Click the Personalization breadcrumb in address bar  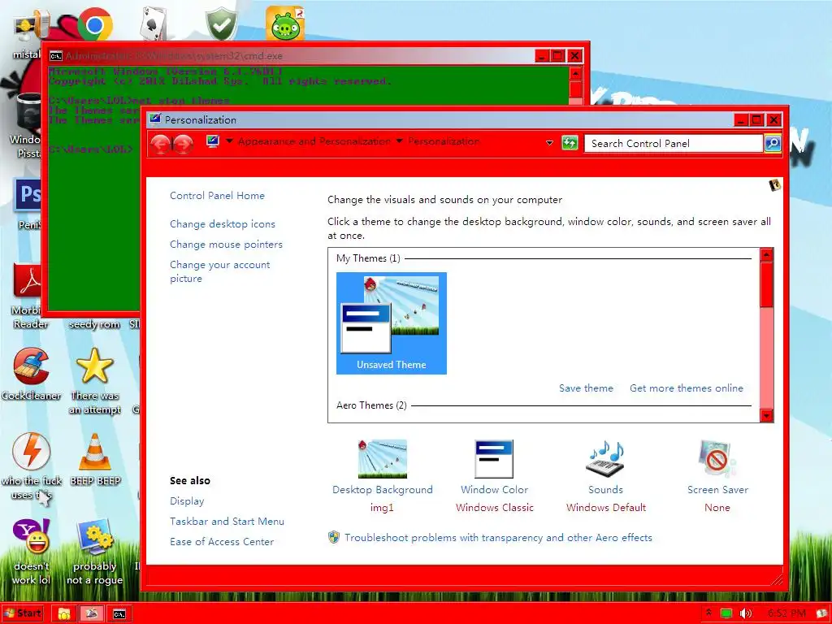coord(444,141)
